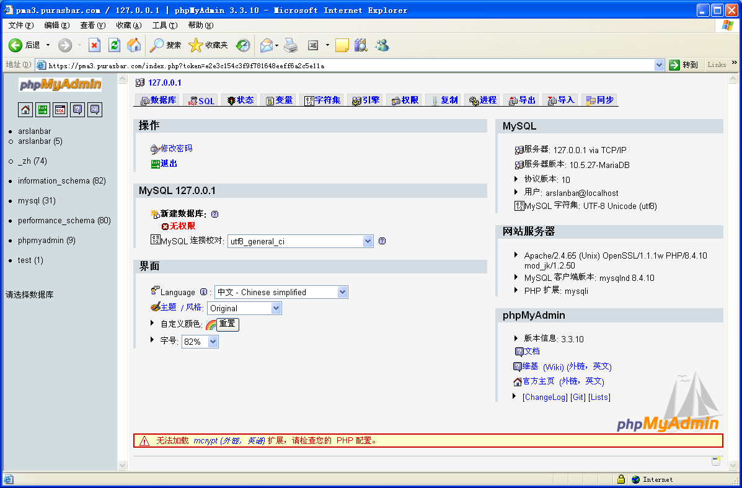Click the info icon next to Language

tap(203, 292)
